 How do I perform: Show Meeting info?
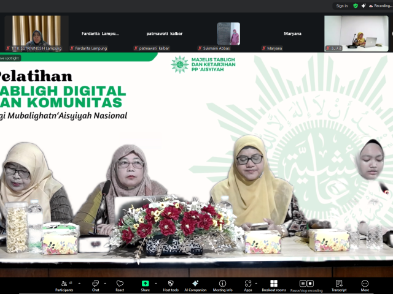[222, 286]
